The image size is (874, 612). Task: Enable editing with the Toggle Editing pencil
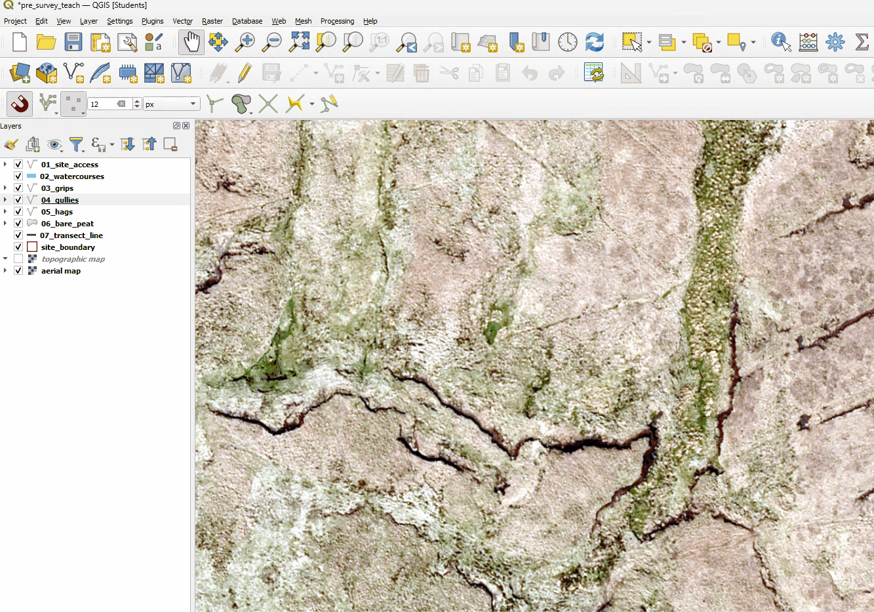click(x=243, y=73)
